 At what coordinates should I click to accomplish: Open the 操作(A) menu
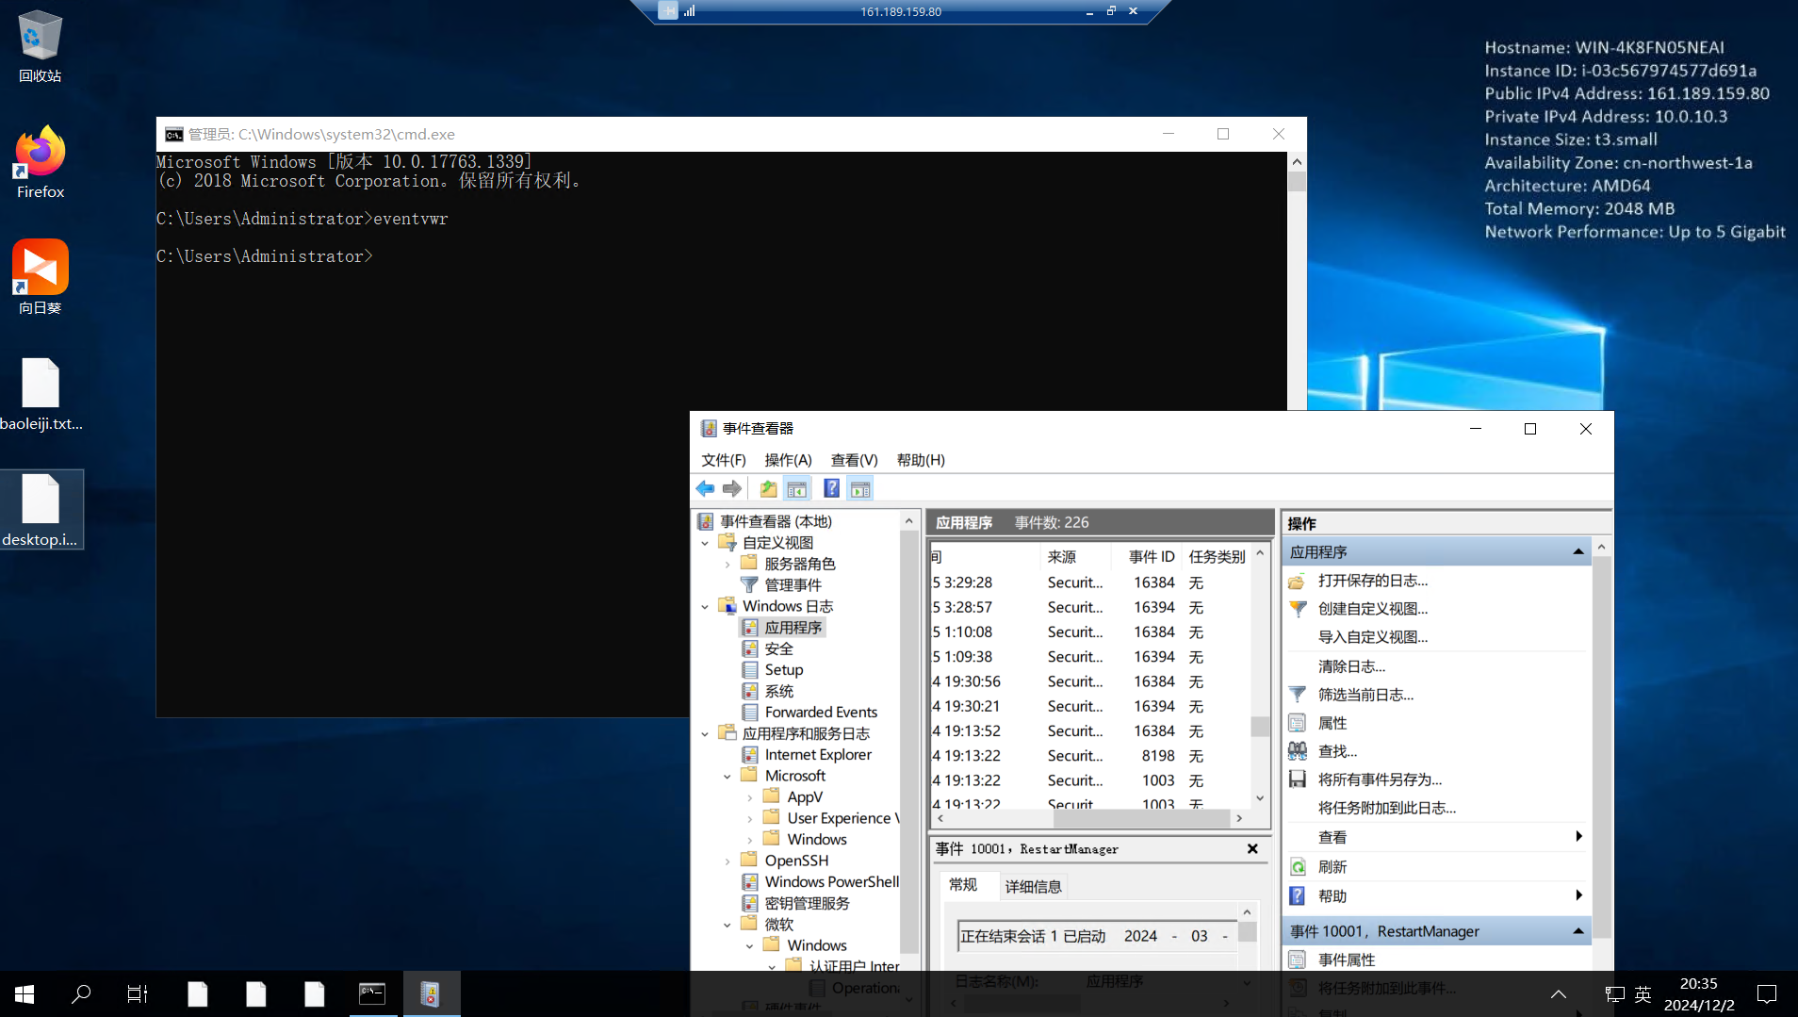[x=788, y=460]
